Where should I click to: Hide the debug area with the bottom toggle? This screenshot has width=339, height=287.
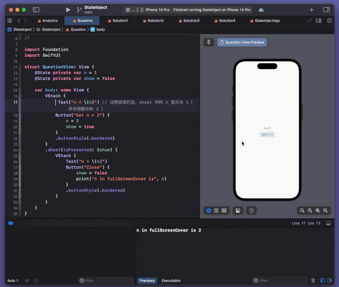point(328,223)
